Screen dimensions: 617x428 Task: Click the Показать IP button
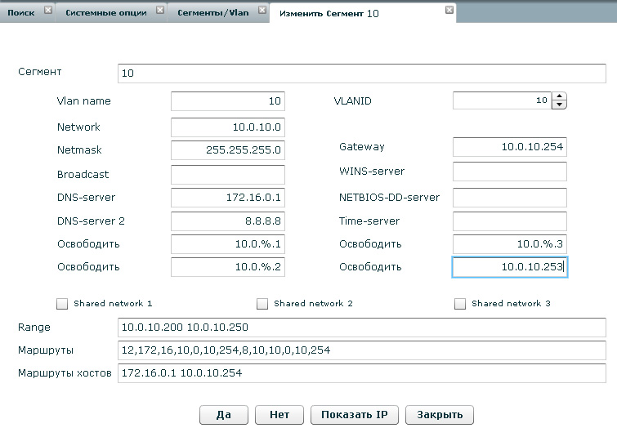pyautogui.click(x=355, y=414)
